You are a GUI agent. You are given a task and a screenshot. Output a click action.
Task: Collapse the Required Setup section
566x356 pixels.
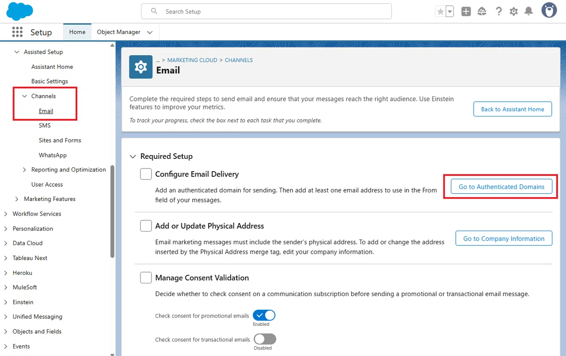[x=133, y=156]
